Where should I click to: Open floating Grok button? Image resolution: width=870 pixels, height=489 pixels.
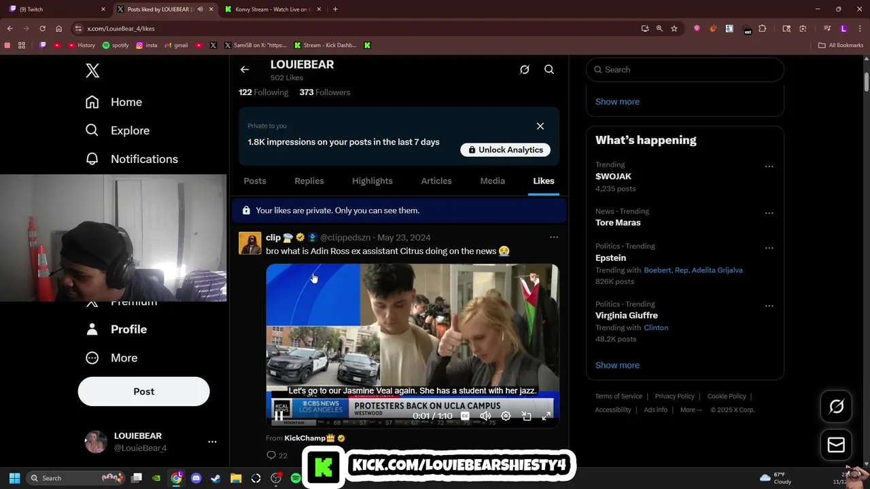pyautogui.click(x=836, y=407)
